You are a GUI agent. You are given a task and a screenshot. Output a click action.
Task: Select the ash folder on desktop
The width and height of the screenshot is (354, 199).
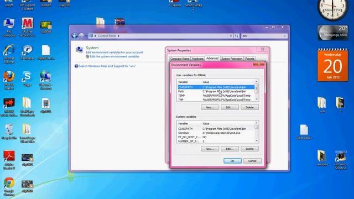click(322, 105)
